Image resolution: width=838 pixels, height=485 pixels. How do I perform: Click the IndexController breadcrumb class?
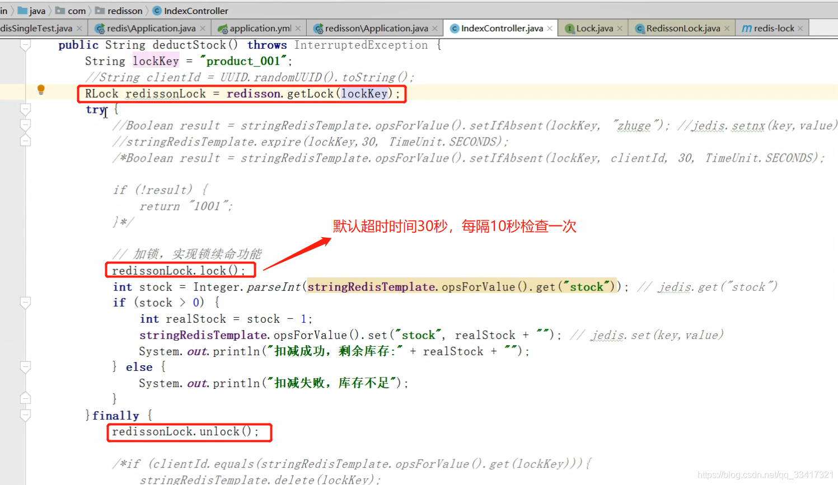pyautogui.click(x=191, y=11)
